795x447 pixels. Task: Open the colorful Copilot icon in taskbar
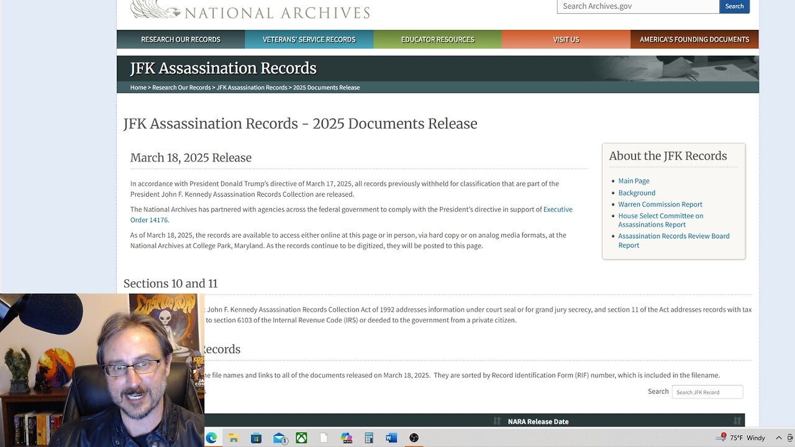click(x=347, y=438)
